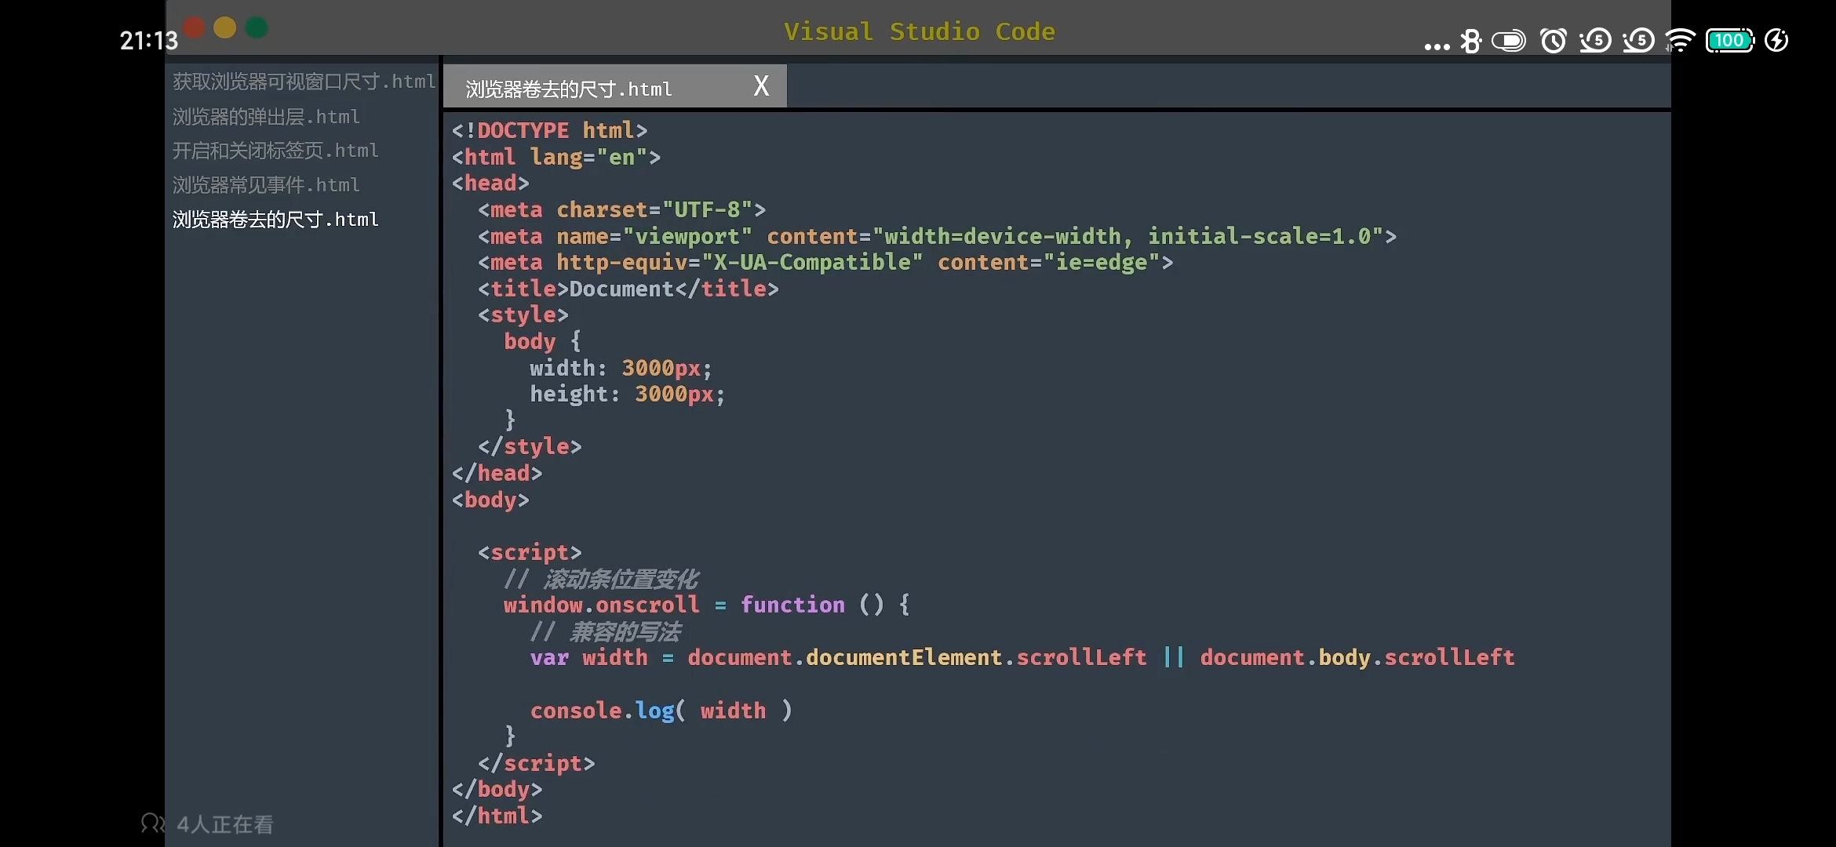The image size is (1836, 847).
Task: Open 获取浏览器可视窗口尺寸.html in the sidebar
Action: [x=304, y=82]
